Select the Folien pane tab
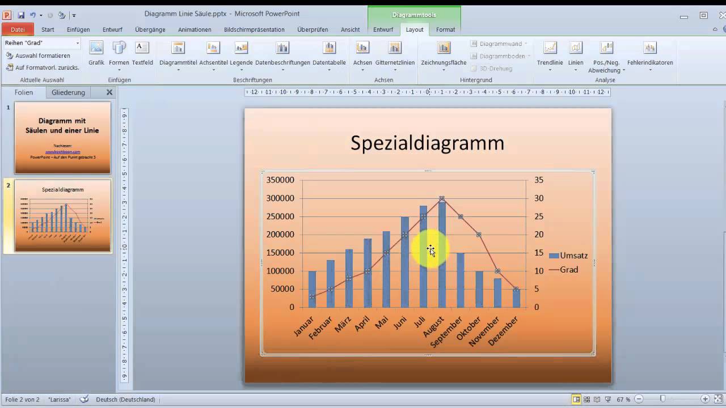The height and width of the screenshot is (408, 726). coord(24,92)
